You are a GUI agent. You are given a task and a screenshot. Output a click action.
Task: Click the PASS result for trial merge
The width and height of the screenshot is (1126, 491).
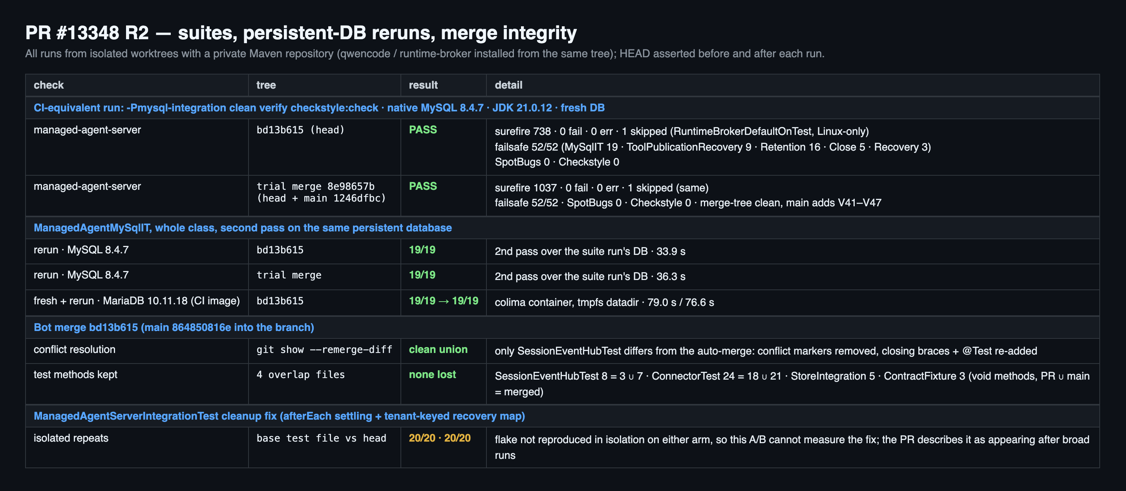click(x=423, y=186)
